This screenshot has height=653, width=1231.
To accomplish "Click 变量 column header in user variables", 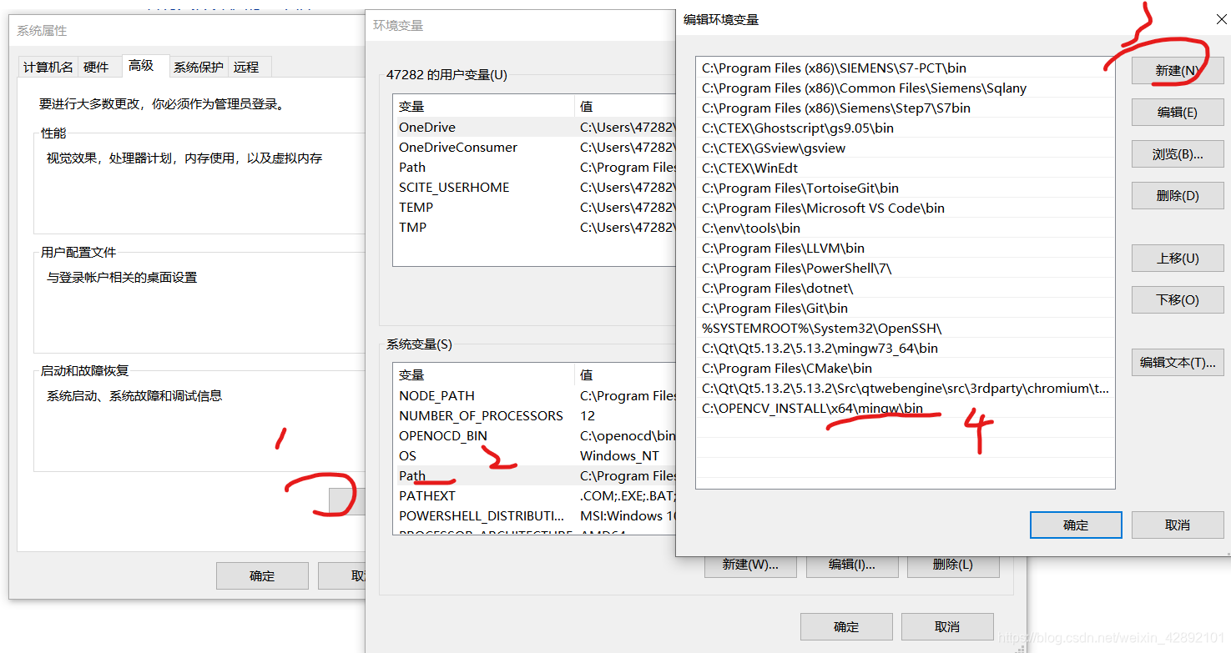I will 484,107.
